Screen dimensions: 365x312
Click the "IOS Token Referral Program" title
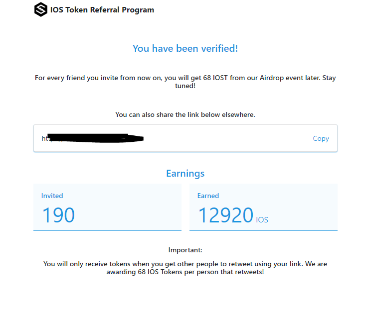[102, 9]
